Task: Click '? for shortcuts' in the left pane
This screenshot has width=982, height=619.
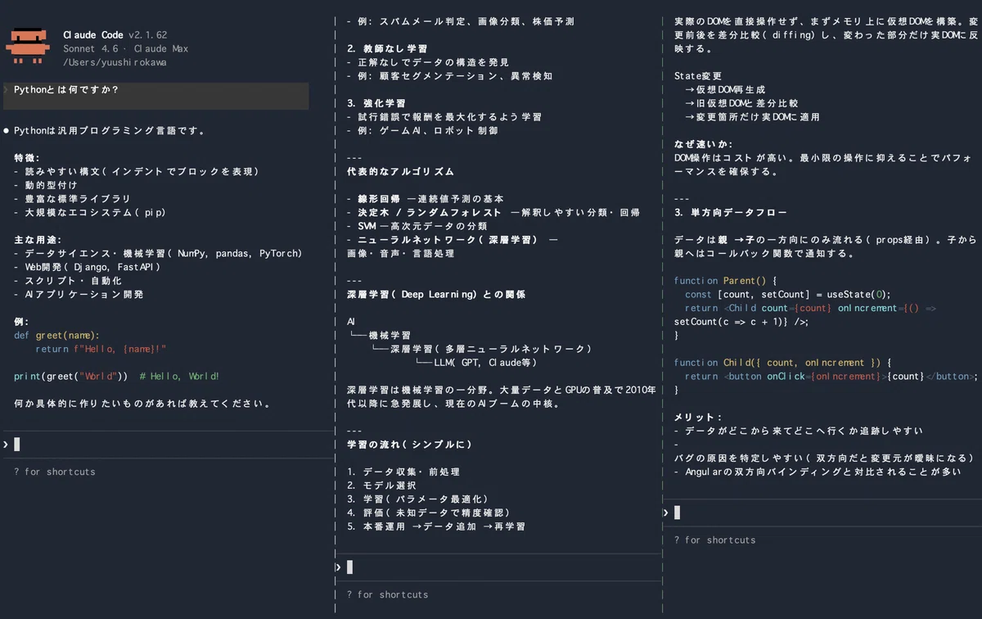Action: 54,472
